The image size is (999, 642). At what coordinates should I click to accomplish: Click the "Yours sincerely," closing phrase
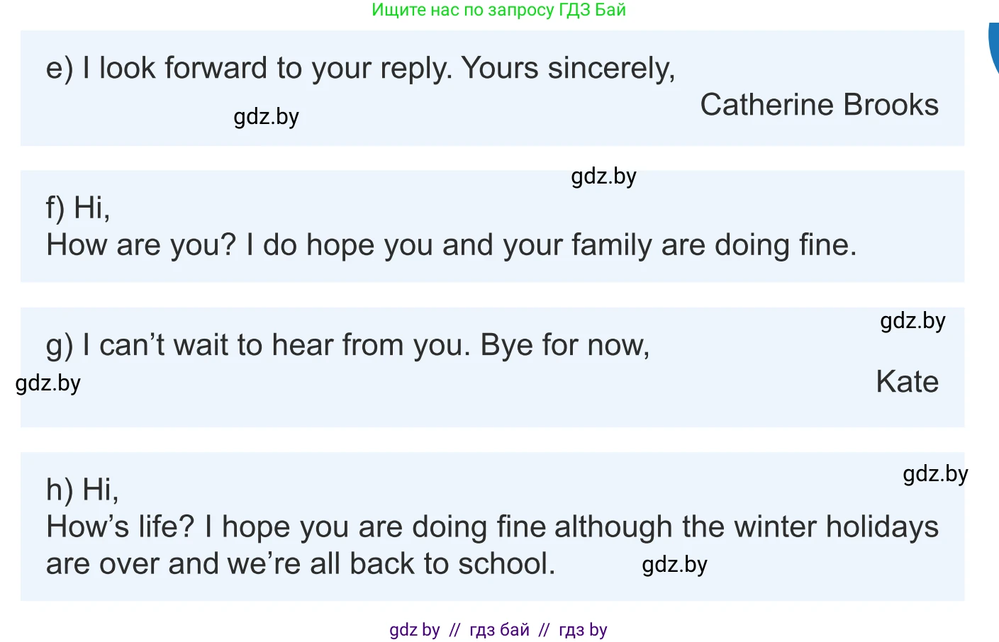tap(568, 68)
